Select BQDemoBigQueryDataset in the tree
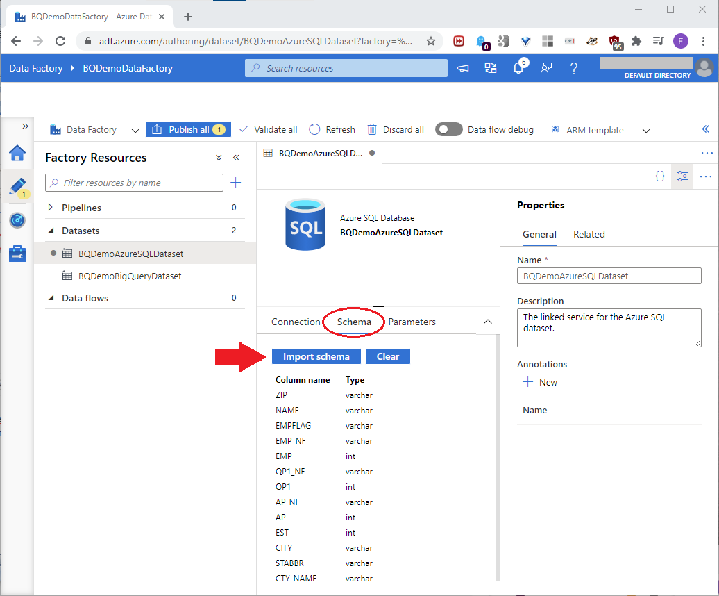This screenshot has height=596, width=719. [x=130, y=276]
